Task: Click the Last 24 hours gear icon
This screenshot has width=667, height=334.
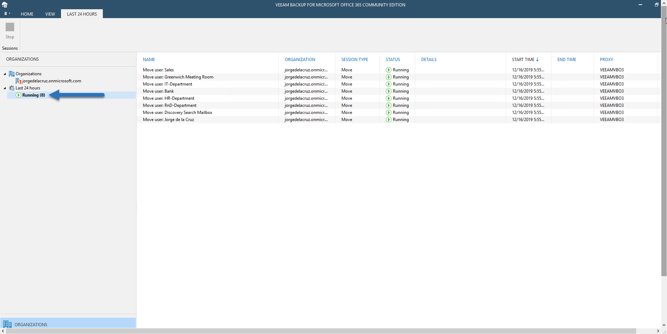Action: pyautogui.click(x=12, y=88)
